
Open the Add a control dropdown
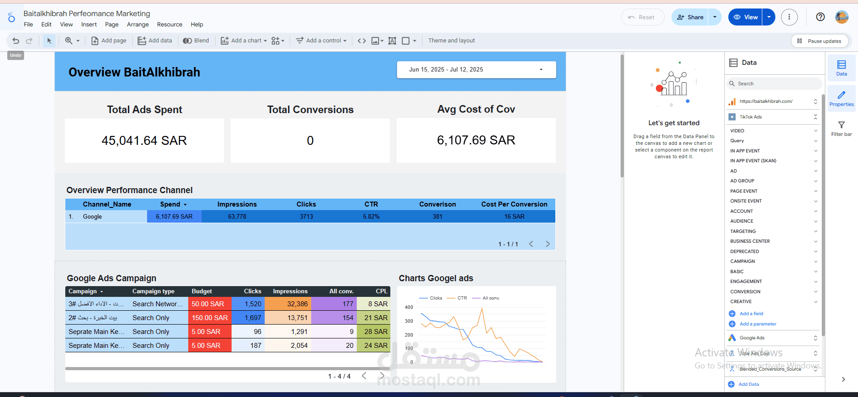pos(321,41)
